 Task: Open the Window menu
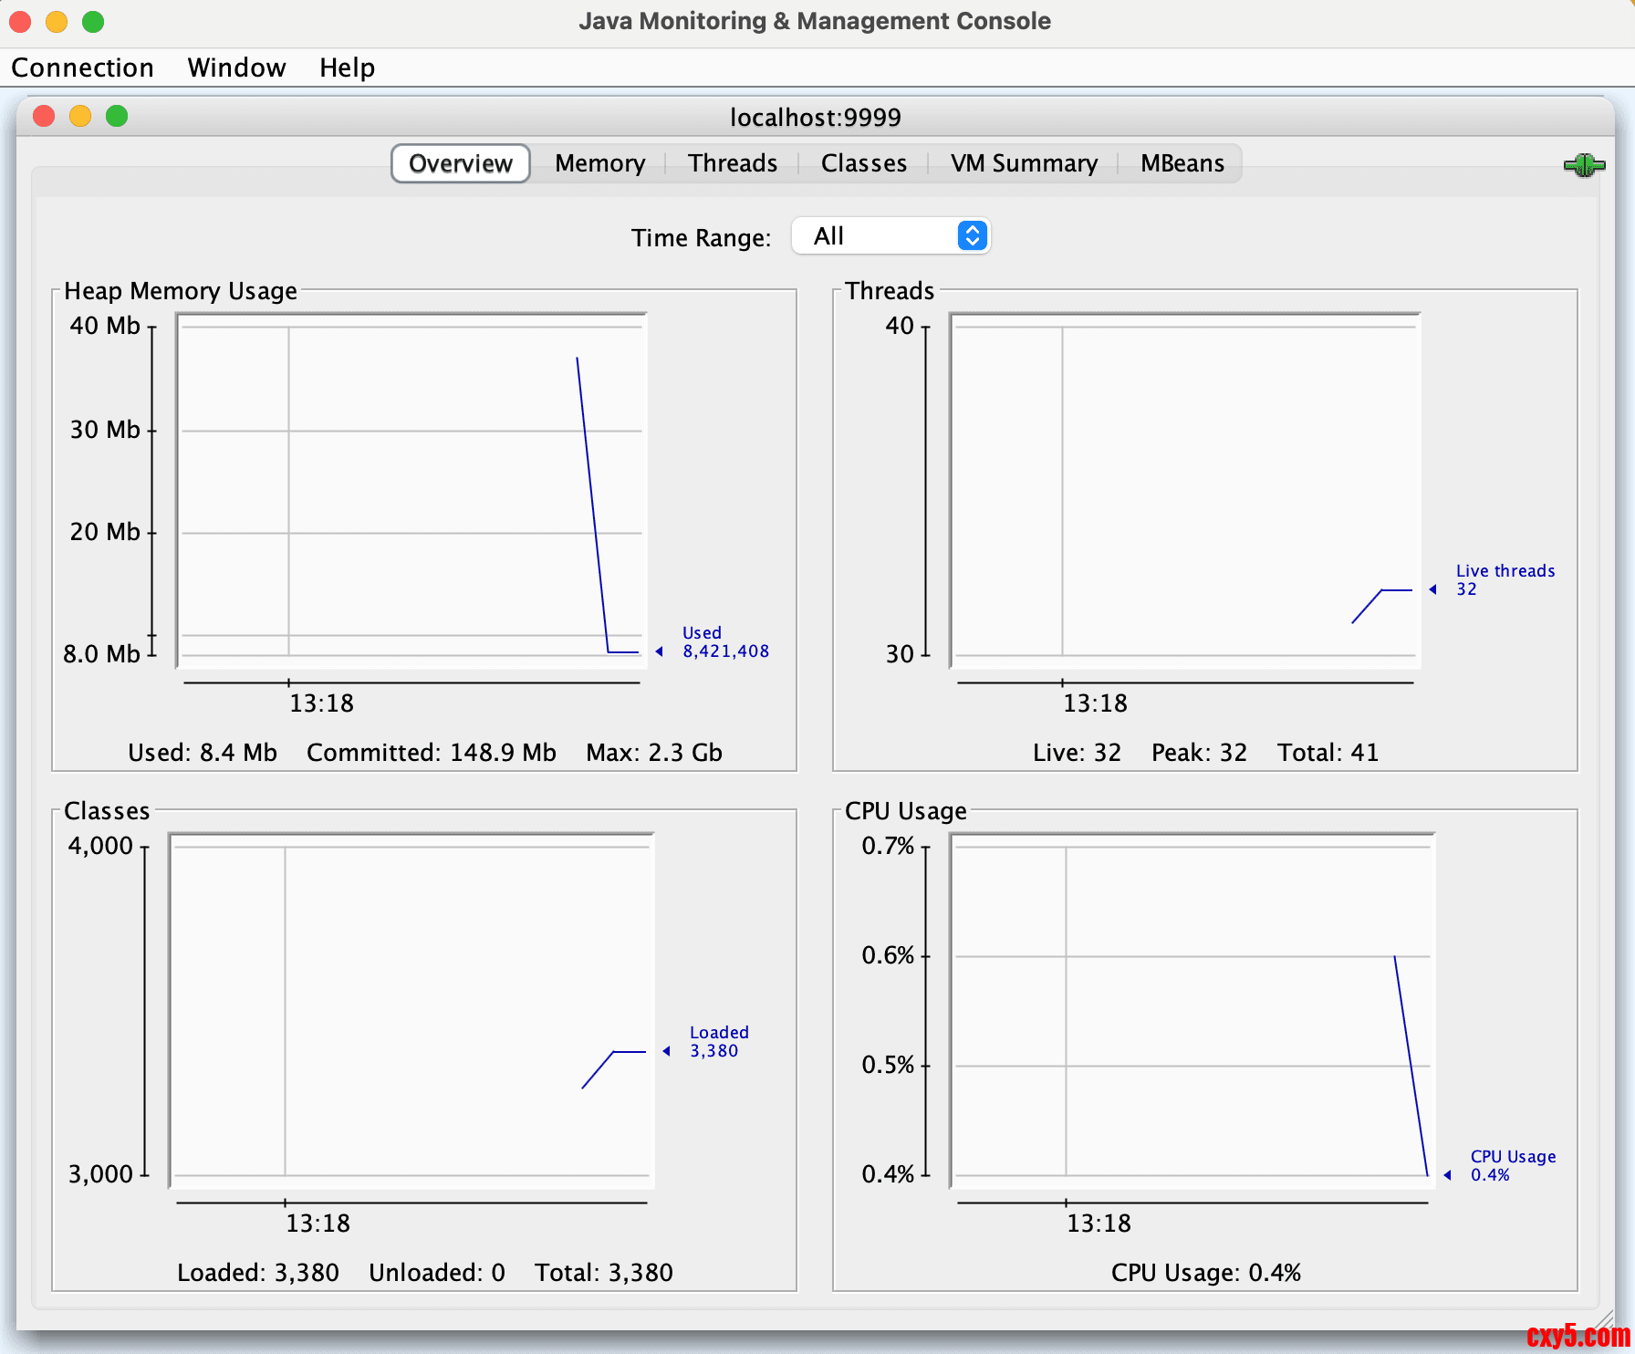236,68
